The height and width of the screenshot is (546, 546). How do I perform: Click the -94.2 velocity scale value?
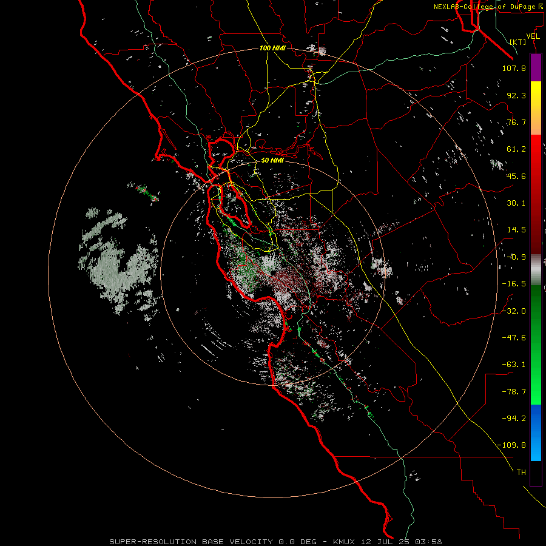514,419
